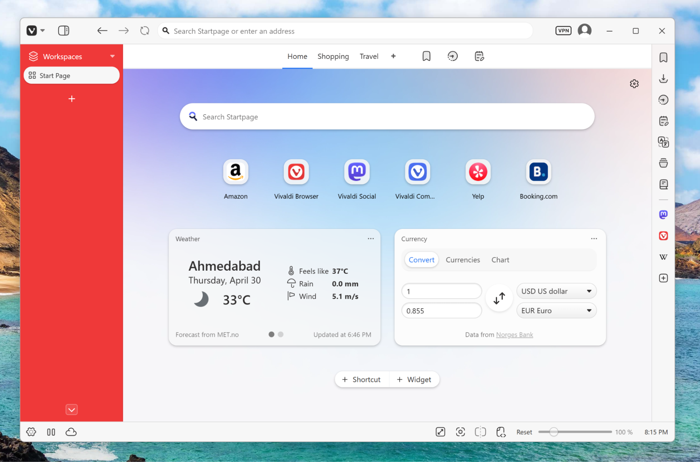The image size is (700, 462).
Task: Open settings gear in status bar
Action: tap(31, 432)
